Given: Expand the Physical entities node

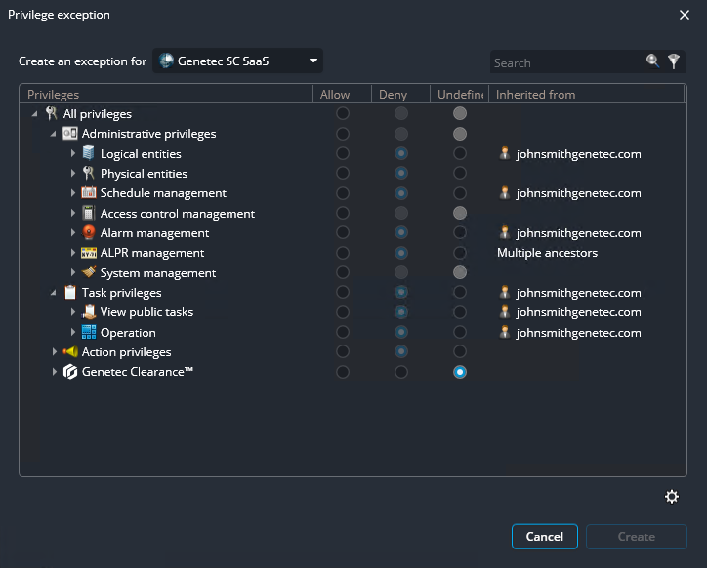Looking at the screenshot, I should point(73,174).
